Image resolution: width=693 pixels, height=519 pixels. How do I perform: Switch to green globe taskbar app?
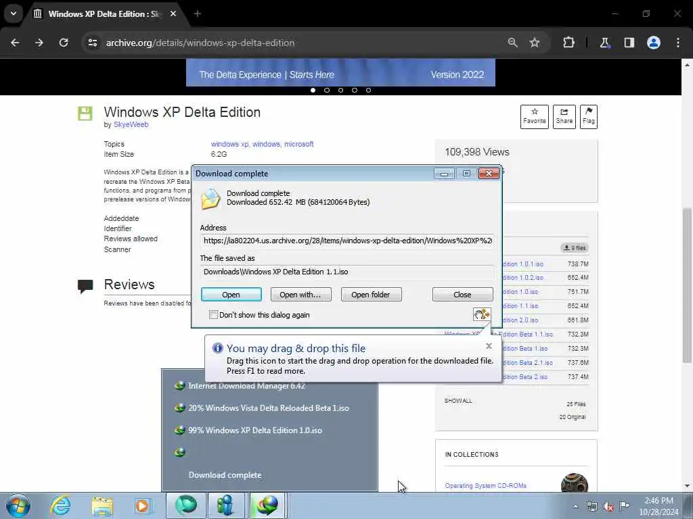coord(185,505)
